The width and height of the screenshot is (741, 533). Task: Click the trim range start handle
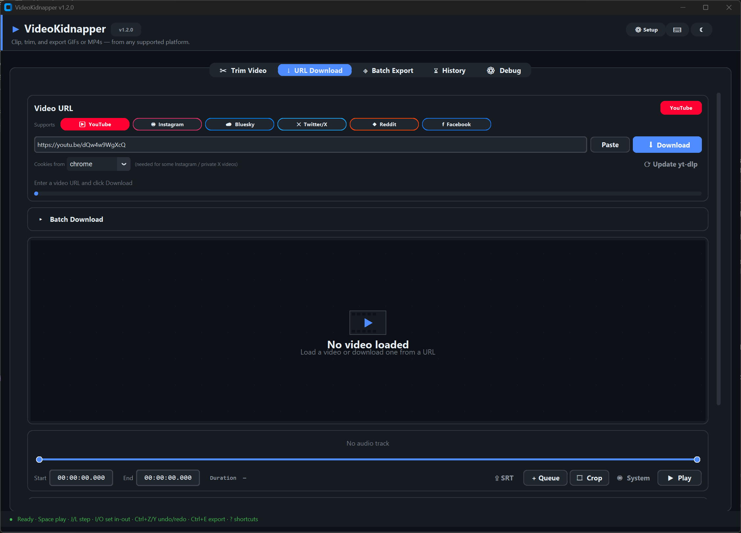point(39,459)
